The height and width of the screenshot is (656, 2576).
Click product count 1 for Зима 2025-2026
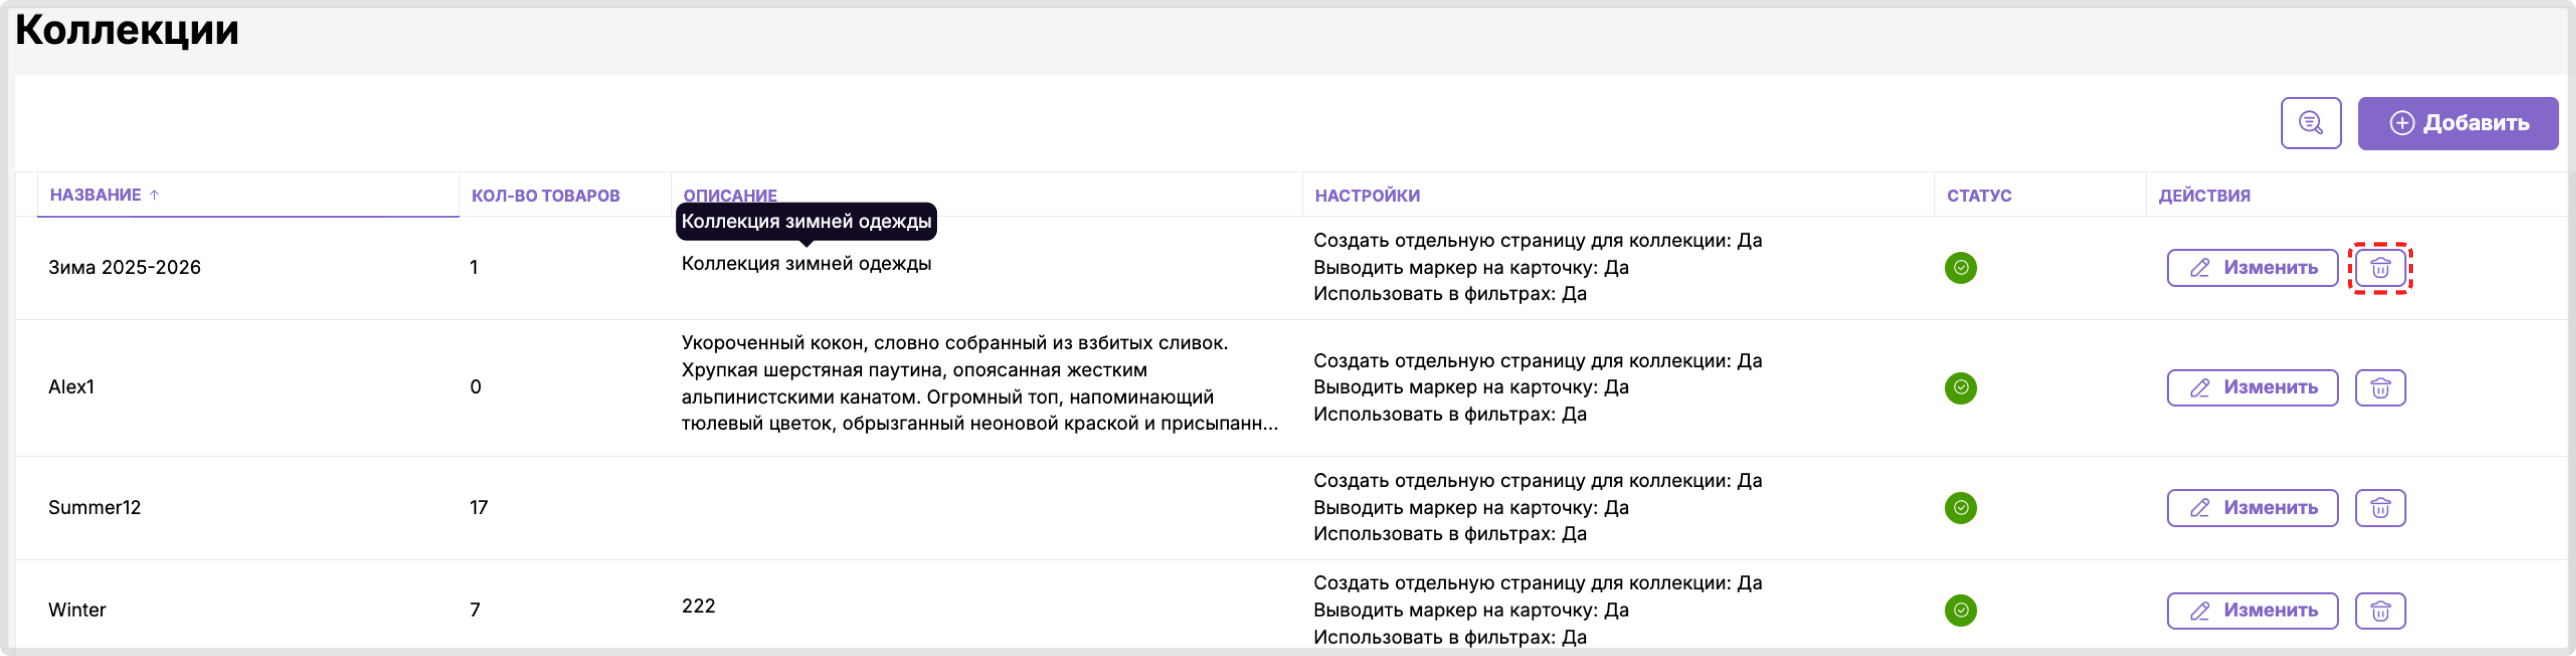tap(474, 267)
